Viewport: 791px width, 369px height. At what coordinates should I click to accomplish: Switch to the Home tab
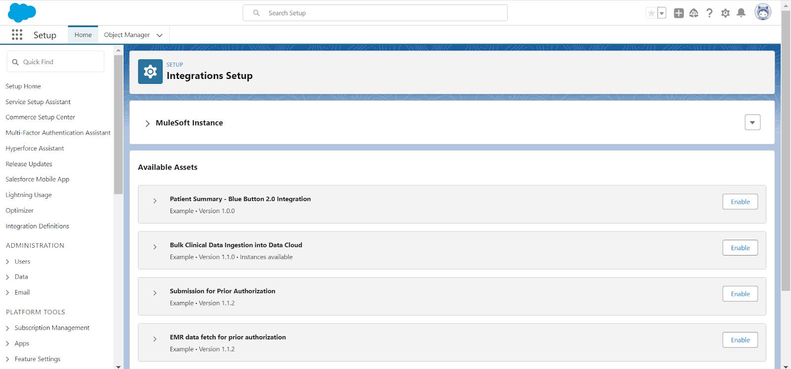(83, 35)
